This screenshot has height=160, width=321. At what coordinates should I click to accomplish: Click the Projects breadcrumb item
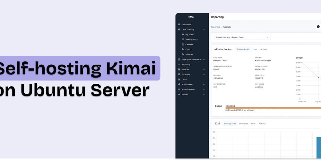point(227,27)
